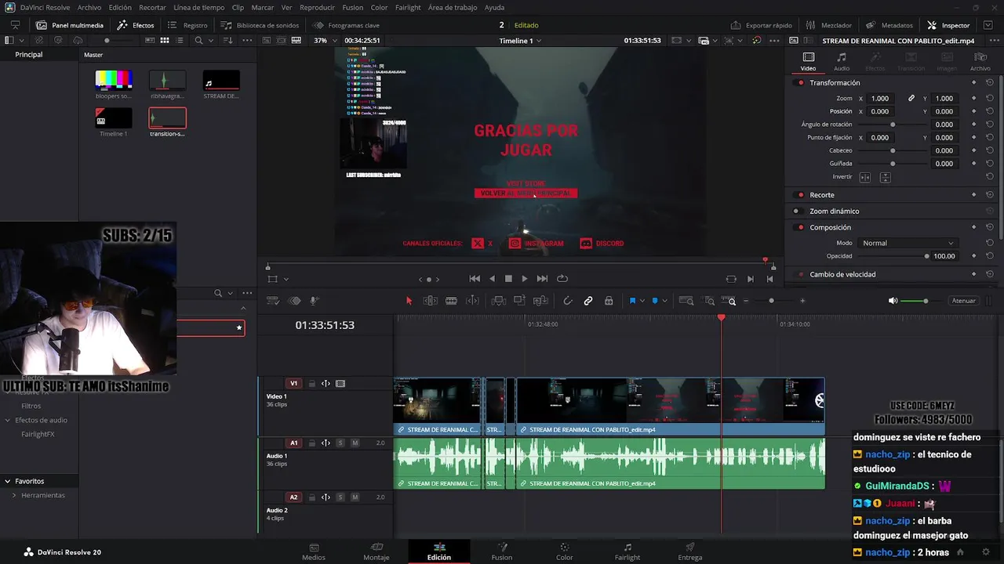Jump to the first frame
1004x564 pixels.
[x=475, y=279]
